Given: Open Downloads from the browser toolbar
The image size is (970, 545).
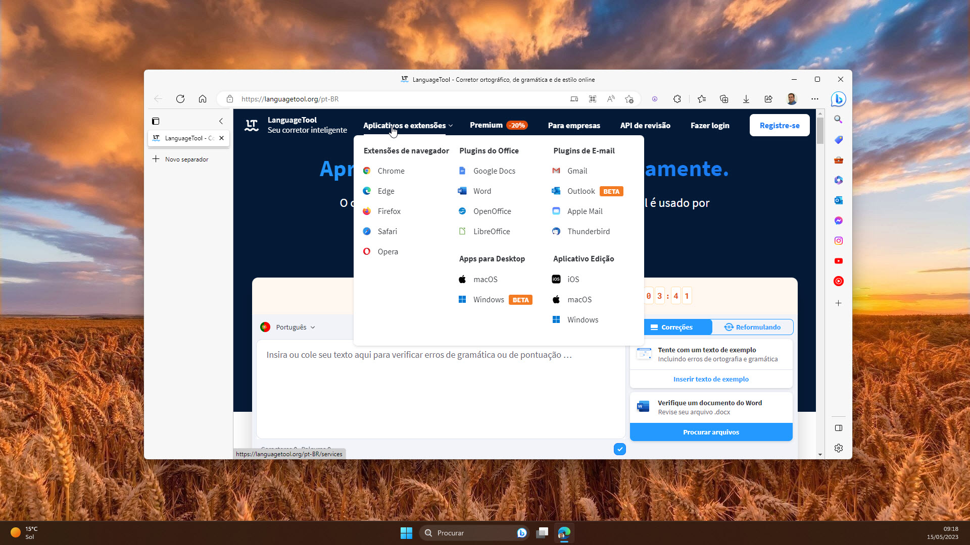Looking at the screenshot, I should pos(746,99).
